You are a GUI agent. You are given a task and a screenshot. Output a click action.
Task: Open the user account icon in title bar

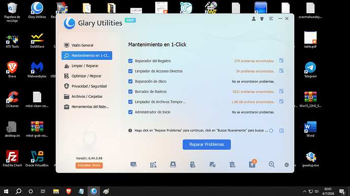click(254, 19)
